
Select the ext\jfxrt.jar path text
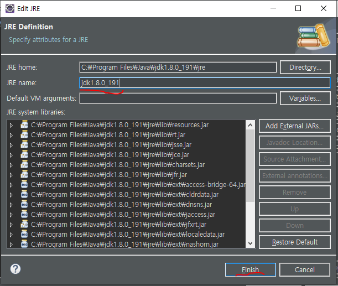[x=119, y=225]
